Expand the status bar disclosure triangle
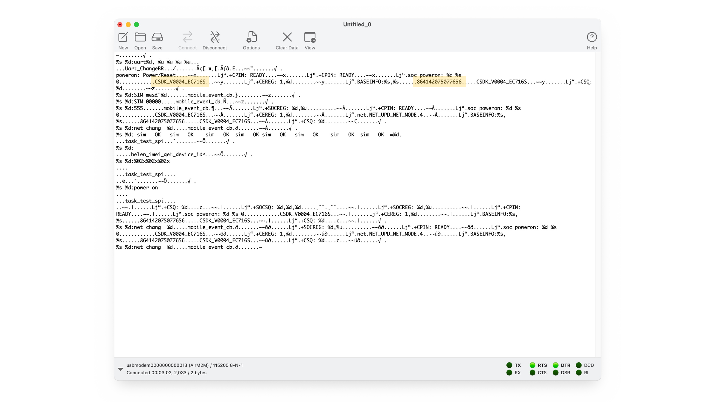 coord(120,369)
